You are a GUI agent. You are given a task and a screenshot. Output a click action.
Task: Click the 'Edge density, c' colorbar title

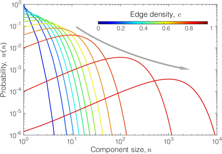(x=156, y=14)
